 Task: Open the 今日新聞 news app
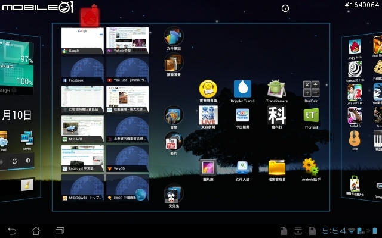pos(242,115)
